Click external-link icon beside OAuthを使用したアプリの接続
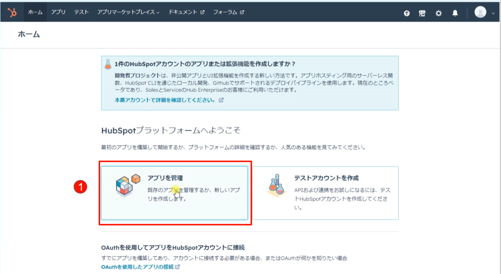501x274 pixels. (178, 267)
